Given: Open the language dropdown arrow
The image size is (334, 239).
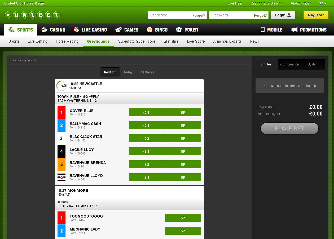Looking at the screenshot, I should [325, 3].
